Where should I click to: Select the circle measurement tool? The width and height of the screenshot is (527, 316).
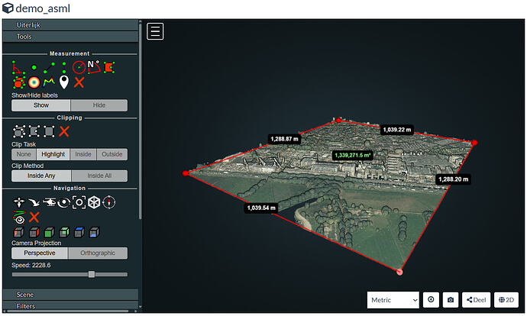(x=79, y=67)
